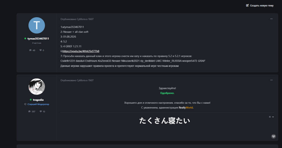Open tragedia's anime avatar picture

(x=37, y=87)
